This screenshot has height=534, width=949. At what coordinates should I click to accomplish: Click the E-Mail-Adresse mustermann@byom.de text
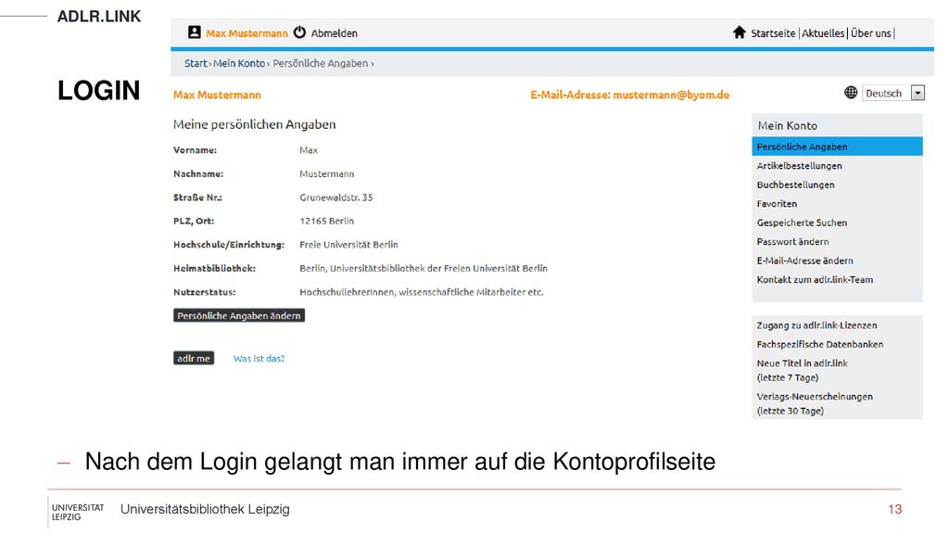tap(629, 95)
